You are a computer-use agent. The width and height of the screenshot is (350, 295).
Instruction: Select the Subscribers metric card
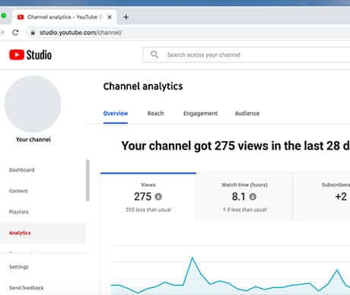click(322, 197)
